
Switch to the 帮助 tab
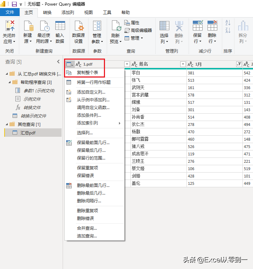[x=126, y=13]
